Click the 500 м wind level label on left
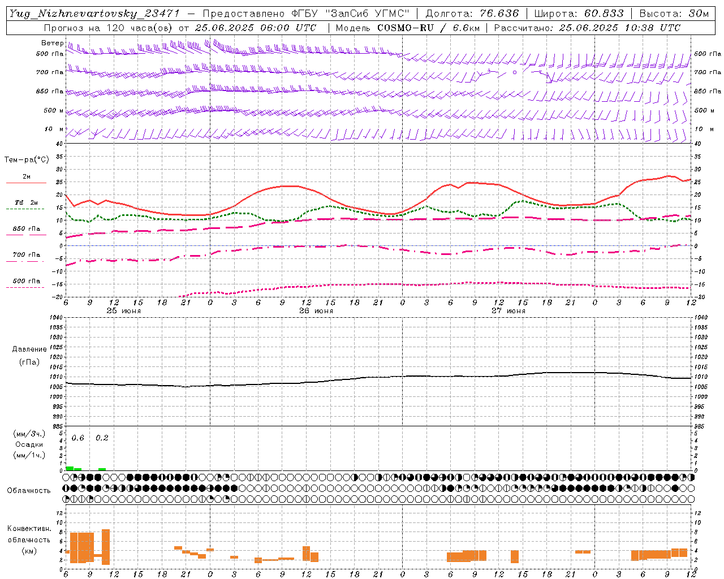Image resolution: width=724 pixels, height=579 pixels. tap(54, 110)
